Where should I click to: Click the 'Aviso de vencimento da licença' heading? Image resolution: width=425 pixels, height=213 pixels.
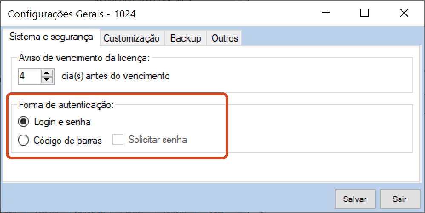[x=84, y=58]
